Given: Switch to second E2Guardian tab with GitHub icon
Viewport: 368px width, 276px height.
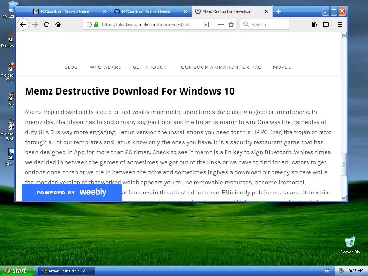Looking at the screenshot, I should [x=151, y=11].
